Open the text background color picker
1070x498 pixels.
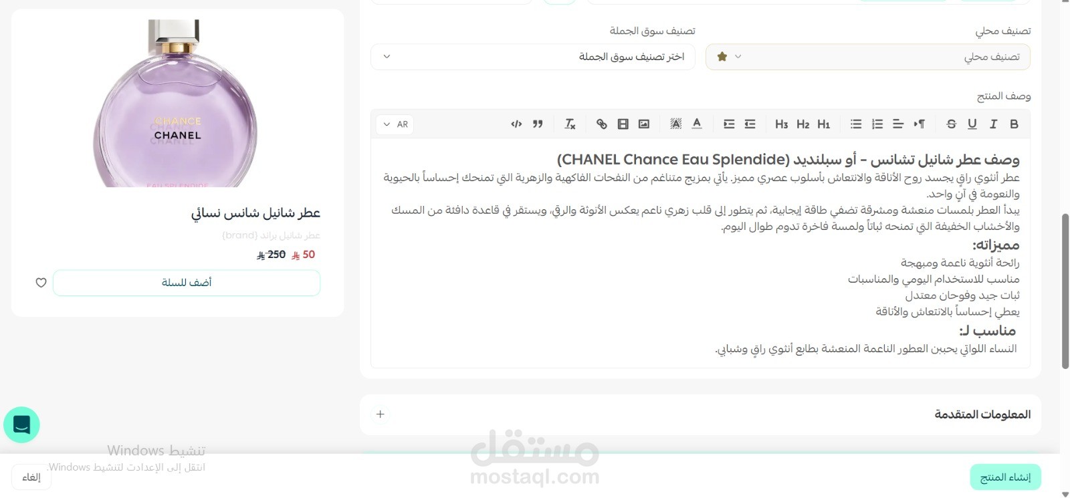pos(676,124)
